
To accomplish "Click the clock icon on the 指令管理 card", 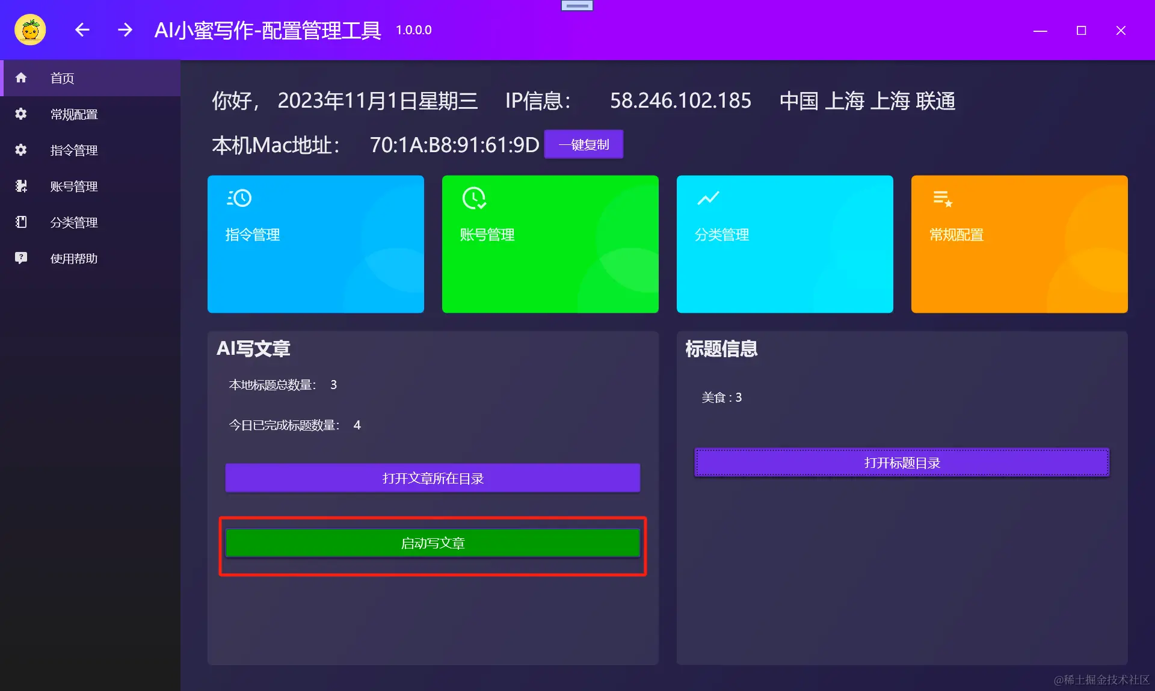I will [x=239, y=198].
